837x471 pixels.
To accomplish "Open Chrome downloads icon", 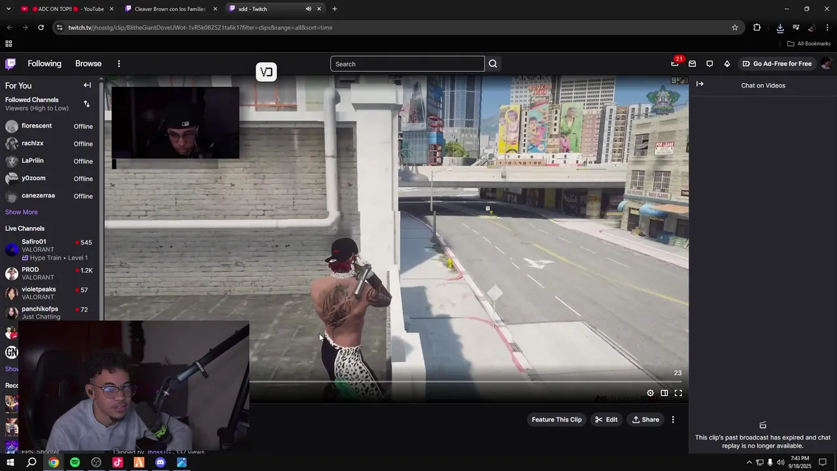I will click(780, 27).
